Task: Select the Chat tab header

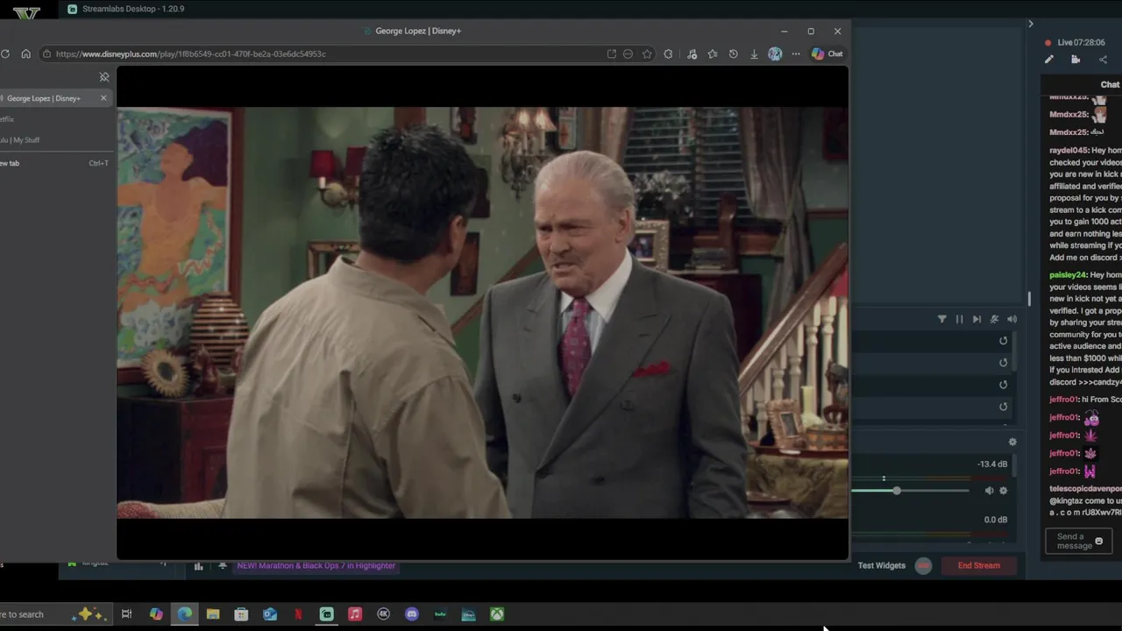Action: [x=1110, y=84]
